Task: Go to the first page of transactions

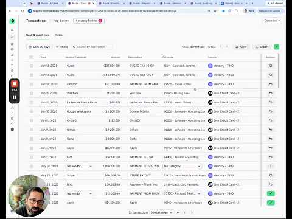Action: tap(178, 212)
